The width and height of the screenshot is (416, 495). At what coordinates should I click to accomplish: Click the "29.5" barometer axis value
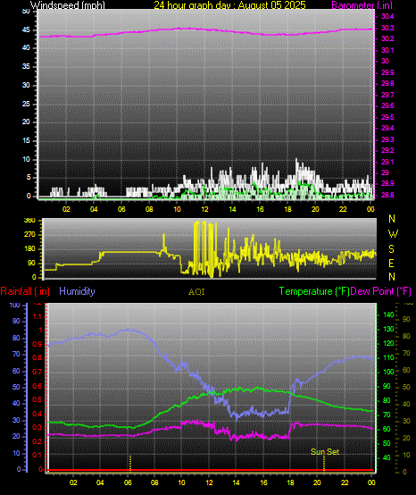(x=387, y=117)
